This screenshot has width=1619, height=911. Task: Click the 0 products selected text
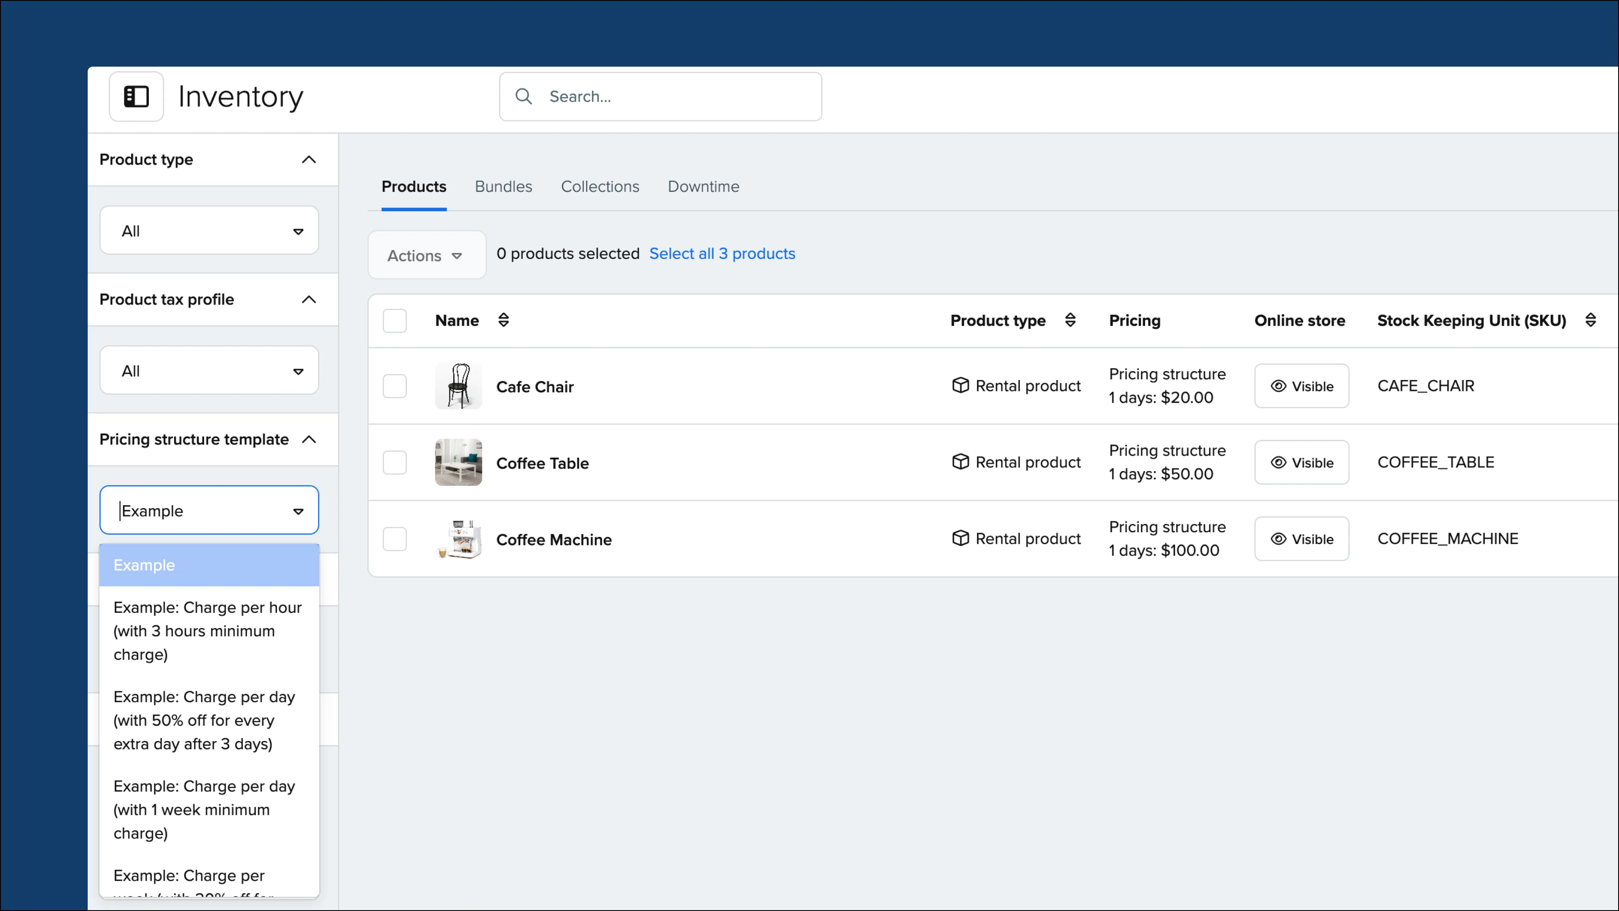[567, 253]
